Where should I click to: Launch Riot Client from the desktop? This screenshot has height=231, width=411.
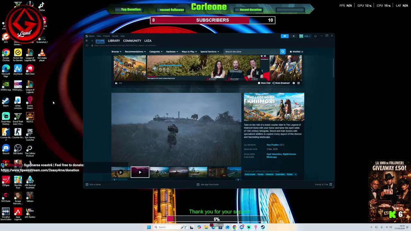(x=30, y=70)
